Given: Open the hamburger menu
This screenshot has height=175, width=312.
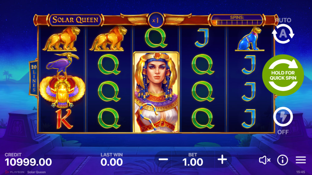Looking at the screenshot, I should click(301, 160).
